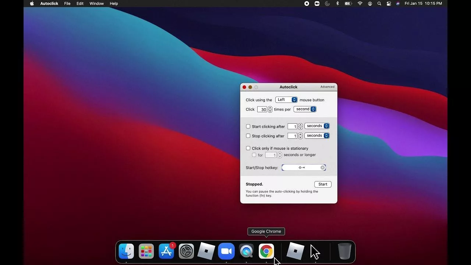
Task: Open the Autoclick application menu
Action: click(x=49, y=3)
